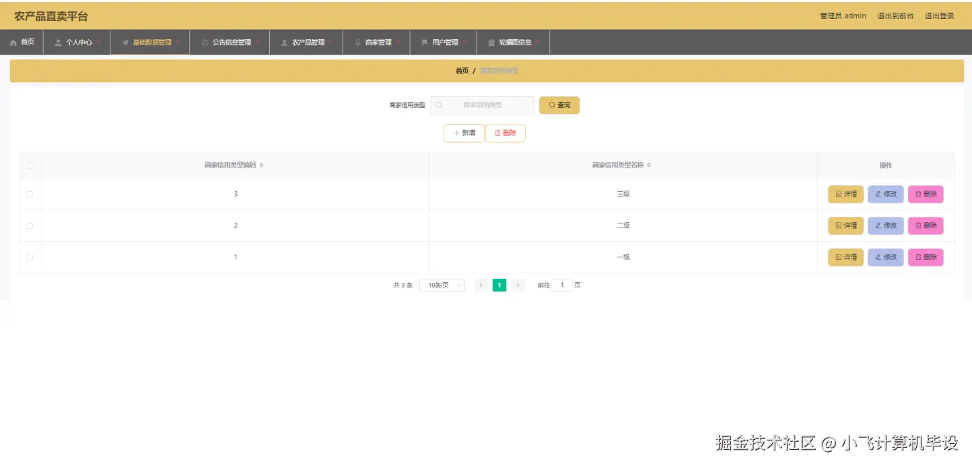Screen dimensions: 972x466
Task: Click the 新增 add button
Action: [x=464, y=133]
